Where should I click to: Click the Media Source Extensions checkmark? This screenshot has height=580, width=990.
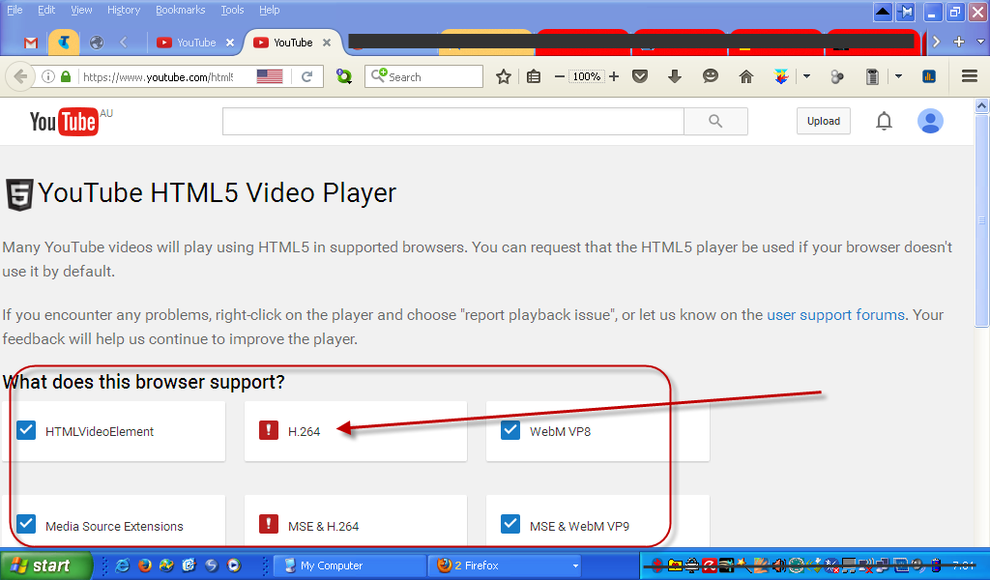(26, 525)
